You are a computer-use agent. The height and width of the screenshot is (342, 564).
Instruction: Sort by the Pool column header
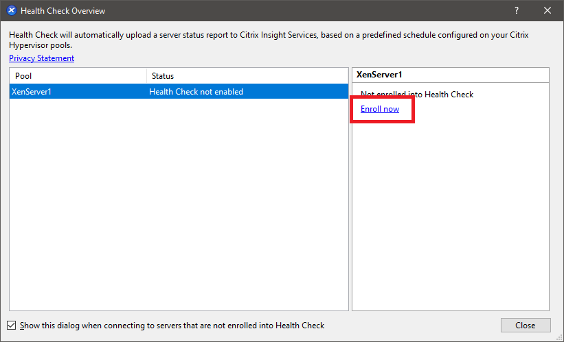coord(76,75)
